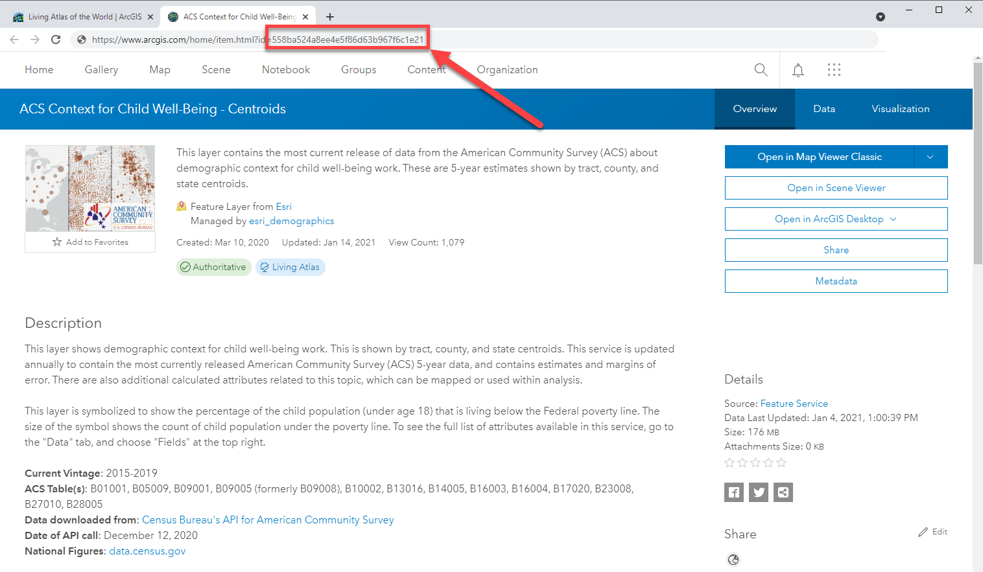Click the item title ACS Context for Child Well-Being - Centroids
The image size is (983, 572).
click(x=153, y=109)
